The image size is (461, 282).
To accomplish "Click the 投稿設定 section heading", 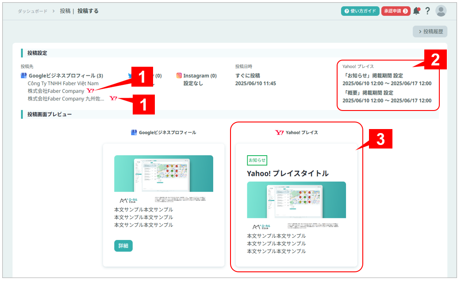I will coord(37,53).
